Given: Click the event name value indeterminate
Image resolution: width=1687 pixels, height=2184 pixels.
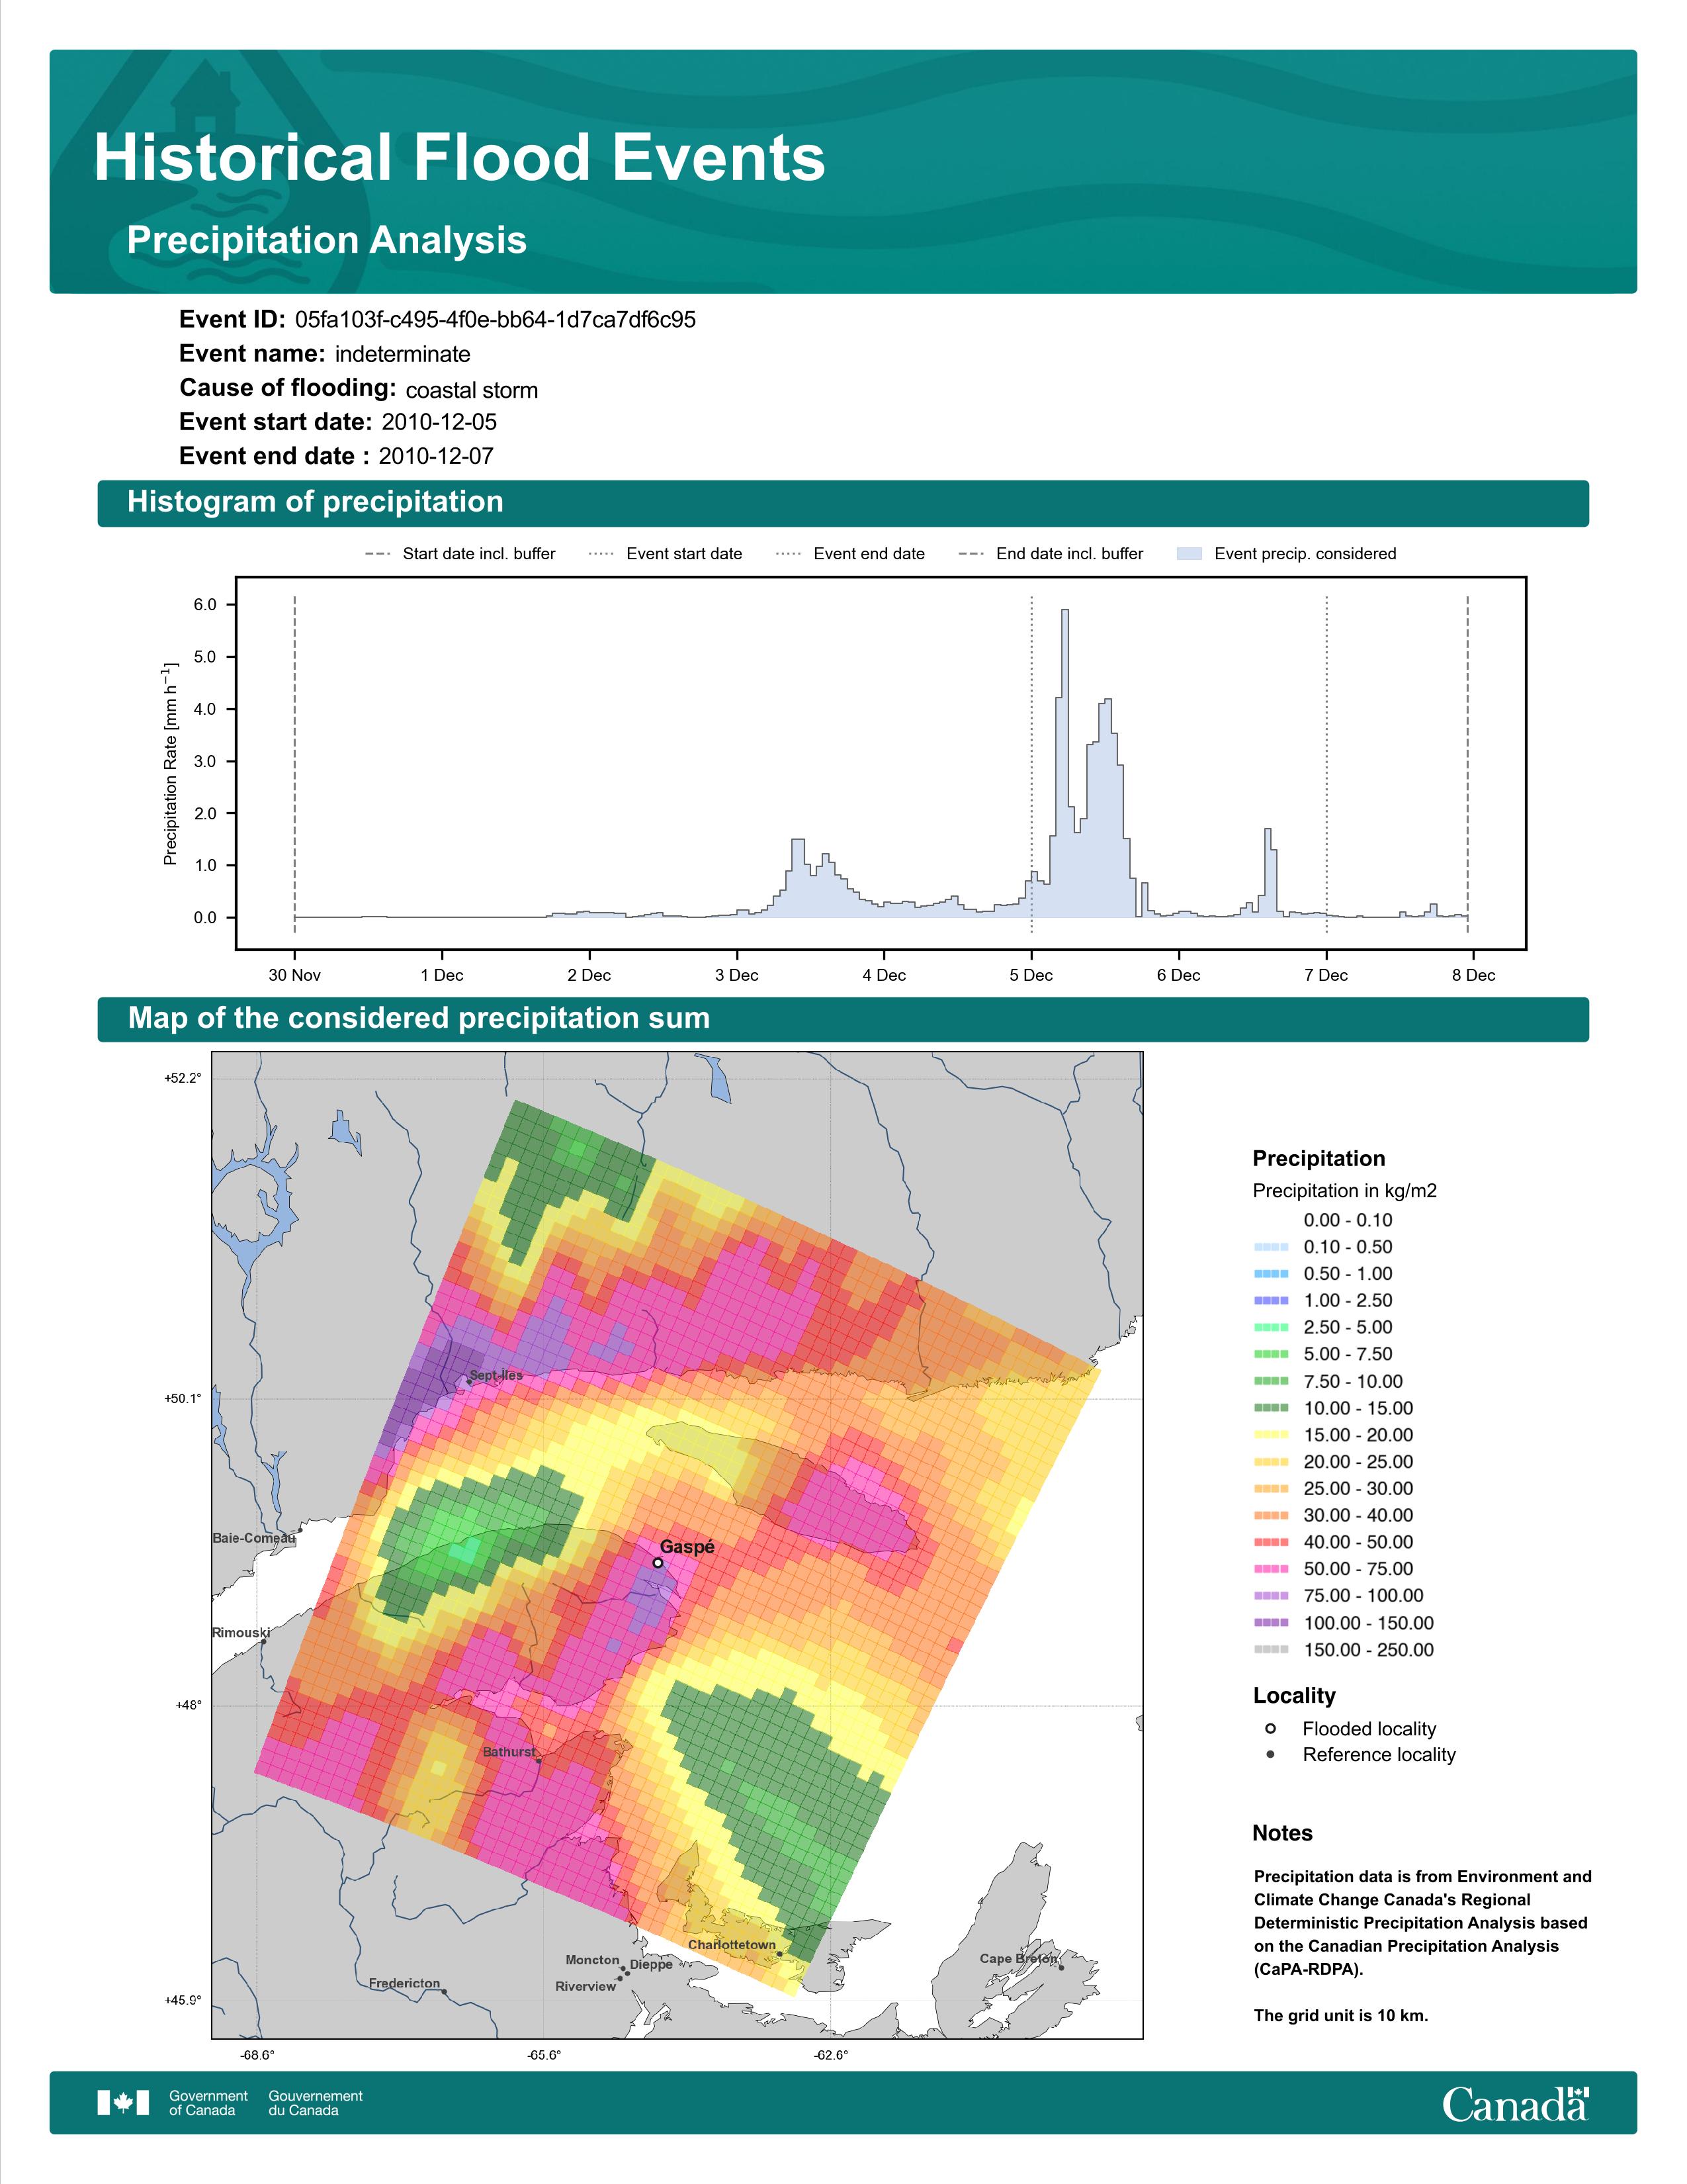Looking at the screenshot, I should coord(403,354).
